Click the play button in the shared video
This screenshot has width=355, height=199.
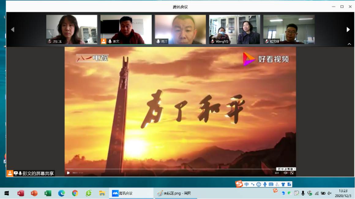pos(68,173)
